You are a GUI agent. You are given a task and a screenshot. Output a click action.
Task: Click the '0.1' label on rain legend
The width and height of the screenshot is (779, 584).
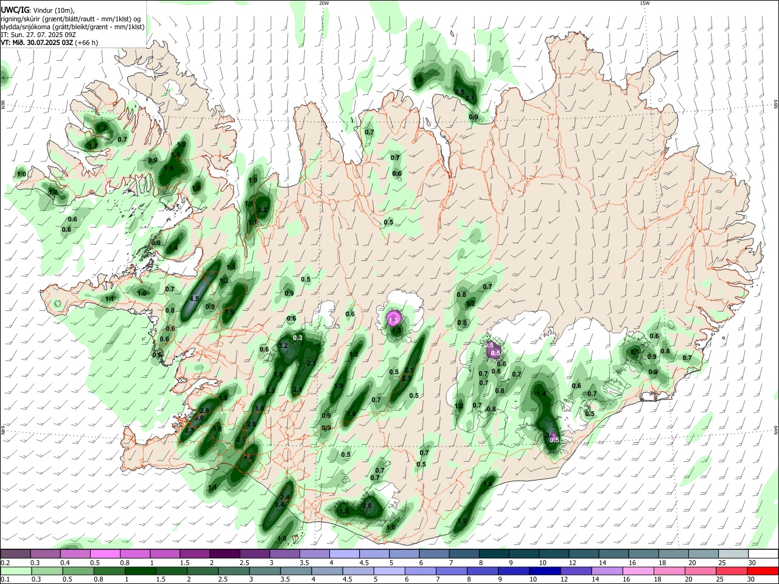pyautogui.click(x=5, y=580)
